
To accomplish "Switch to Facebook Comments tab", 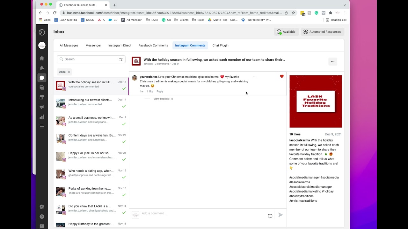I will click(153, 45).
